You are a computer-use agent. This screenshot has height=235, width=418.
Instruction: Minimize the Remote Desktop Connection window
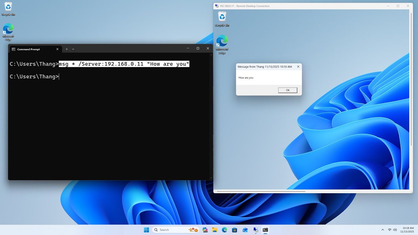388,6
